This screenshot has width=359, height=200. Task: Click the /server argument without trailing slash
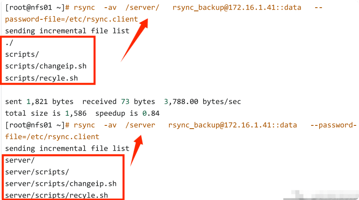coord(140,125)
